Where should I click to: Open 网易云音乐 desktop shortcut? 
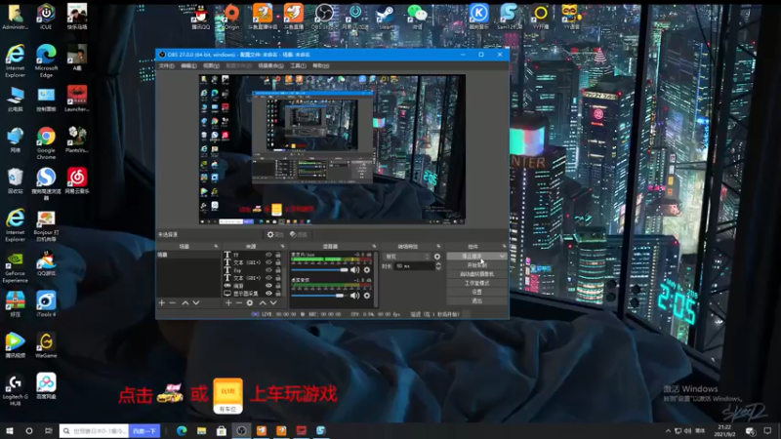click(x=77, y=180)
